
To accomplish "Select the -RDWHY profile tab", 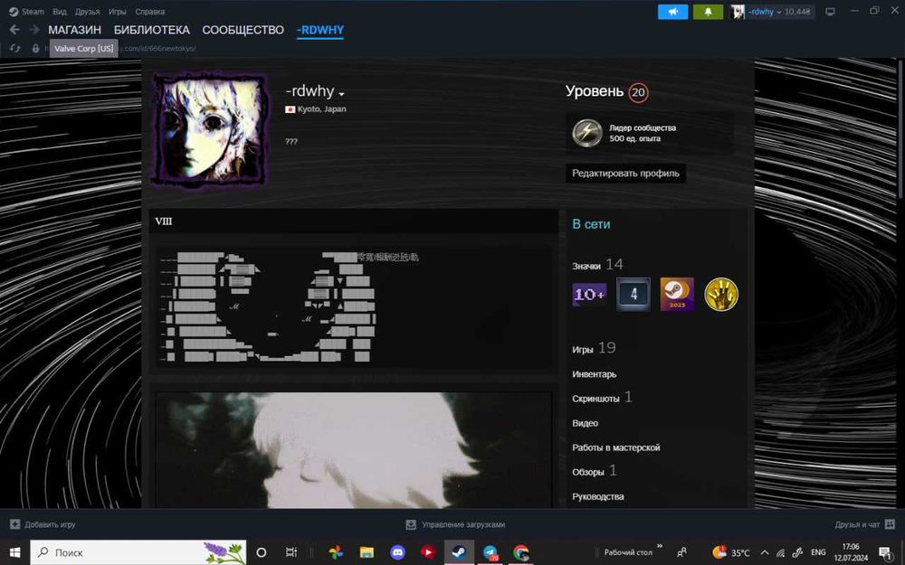I will point(320,30).
